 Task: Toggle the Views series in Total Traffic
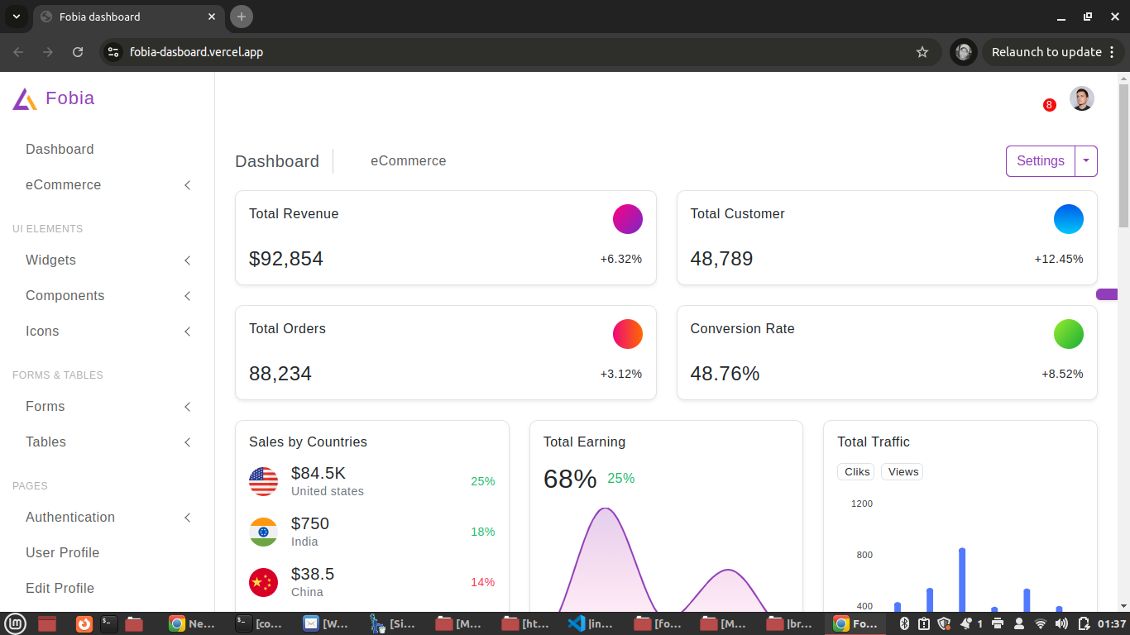[903, 472]
